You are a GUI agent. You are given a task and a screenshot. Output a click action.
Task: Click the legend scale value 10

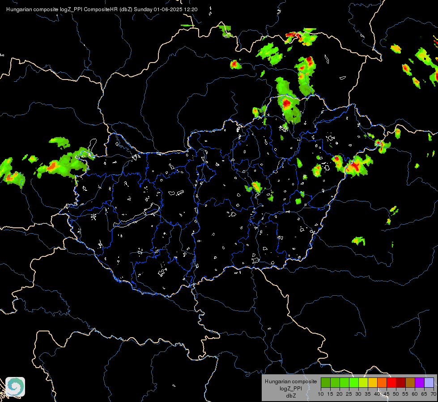pyautogui.click(x=321, y=394)
